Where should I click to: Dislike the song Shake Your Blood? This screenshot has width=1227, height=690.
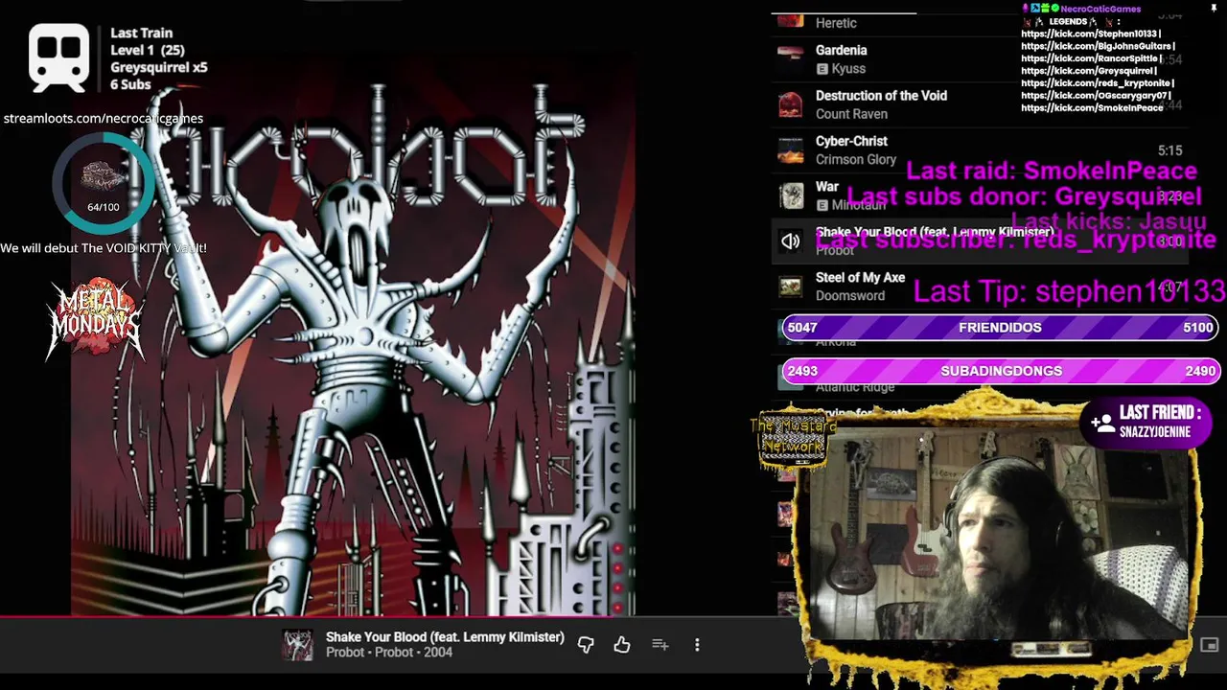pyautogui.click(x=586, y=645)
